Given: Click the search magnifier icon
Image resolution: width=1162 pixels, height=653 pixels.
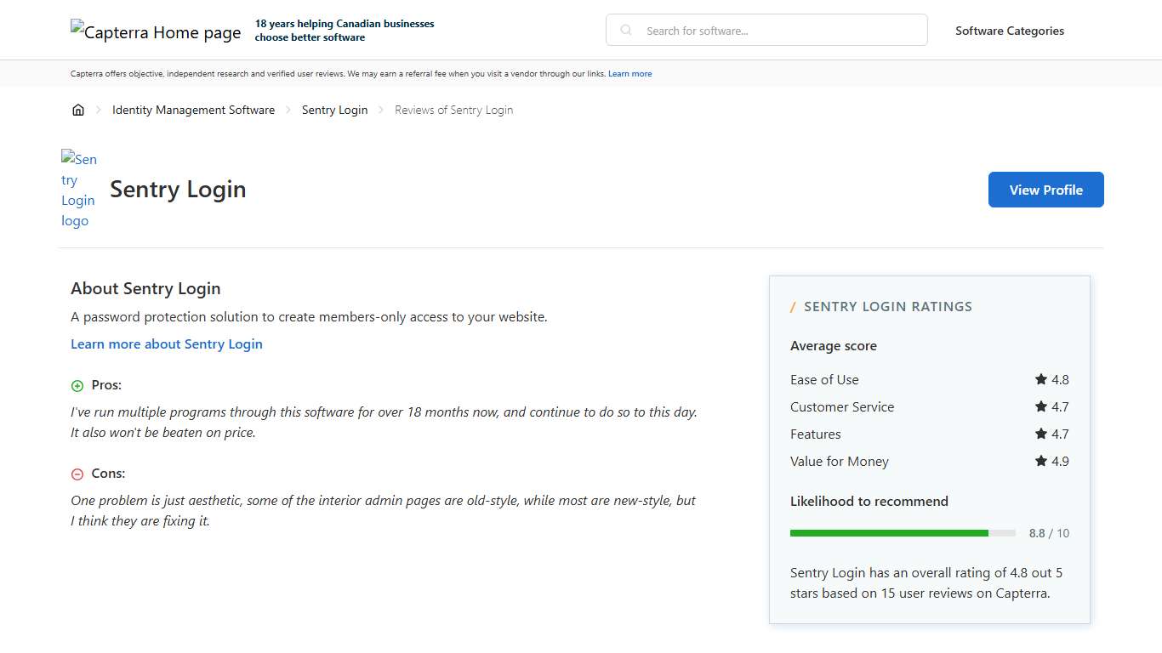Looking at the screenshot, I should 625,30.
